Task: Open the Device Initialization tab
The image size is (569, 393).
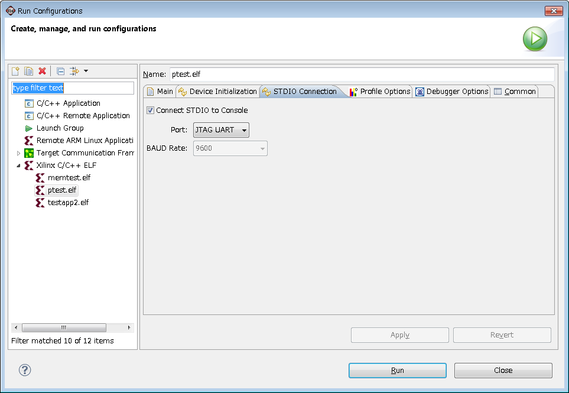Action: (x=217, y=92)
